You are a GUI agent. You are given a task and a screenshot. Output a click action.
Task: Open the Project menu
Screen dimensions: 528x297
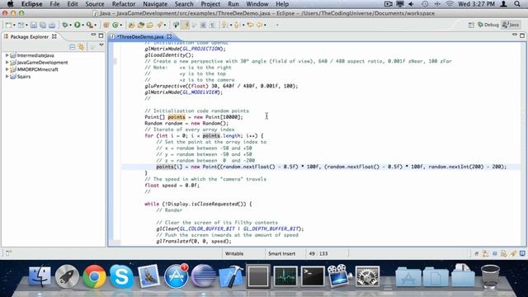tap(210, 4)
